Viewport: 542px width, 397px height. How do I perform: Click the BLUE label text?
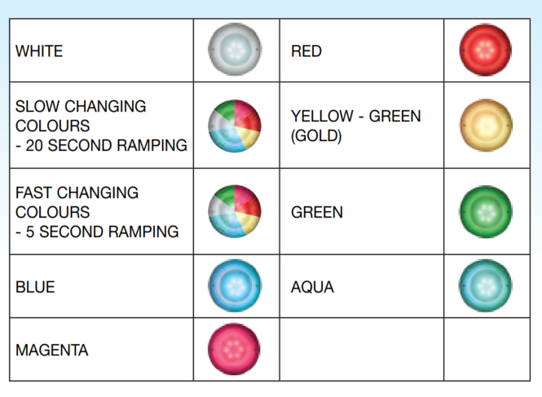click(x=35, y=287)
